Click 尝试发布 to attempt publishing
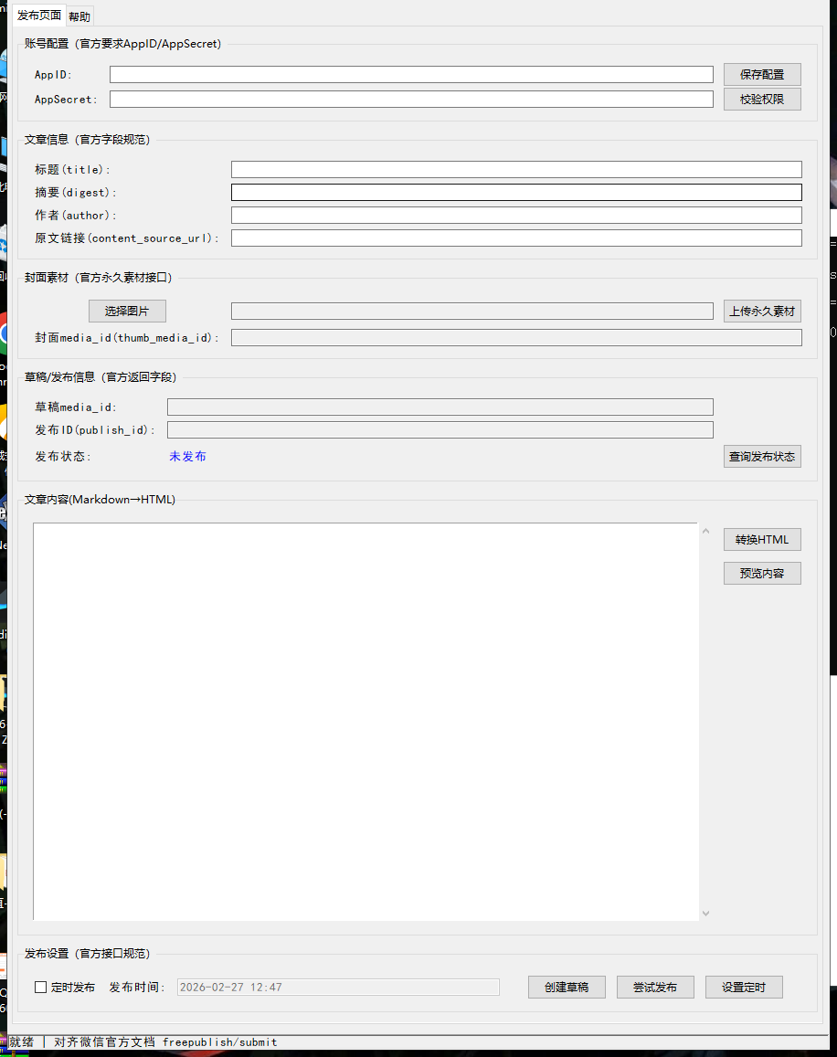This screenshot has height=1057, width=837. (655, 987)
